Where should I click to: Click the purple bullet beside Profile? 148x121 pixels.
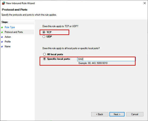click(x=2, y=42)
